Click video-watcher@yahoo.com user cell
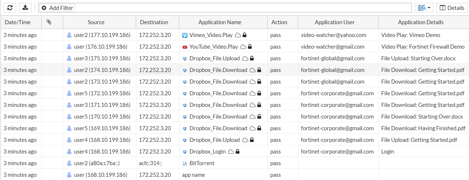 (x=333, y=35)
